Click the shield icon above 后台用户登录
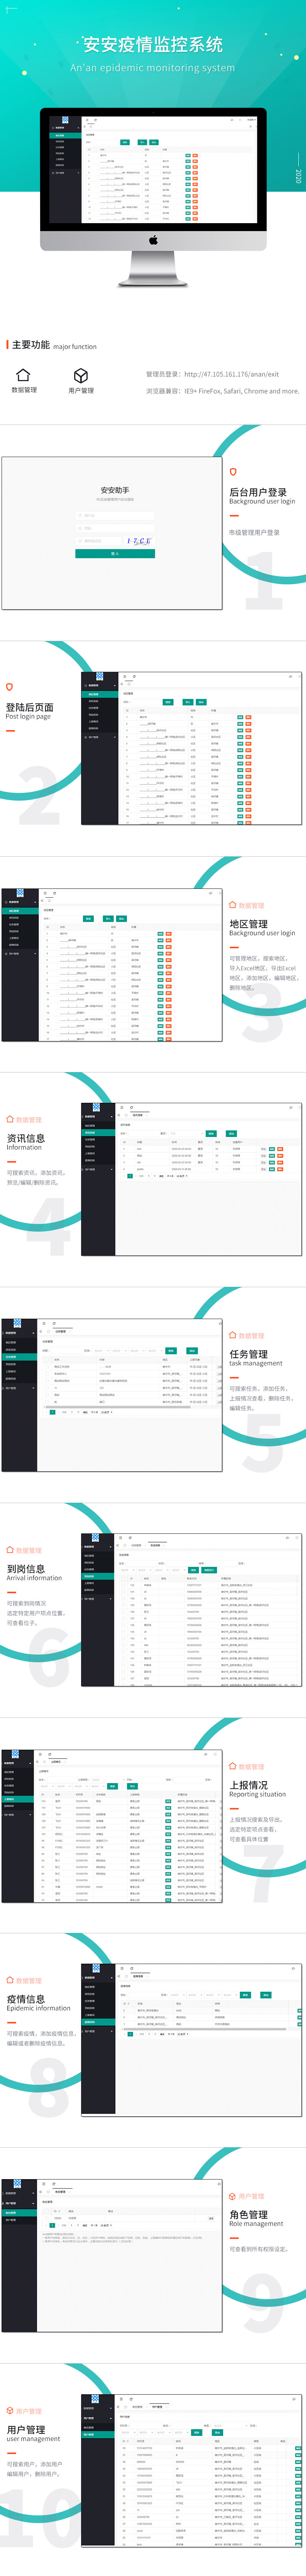 click(x=233, y=471)
